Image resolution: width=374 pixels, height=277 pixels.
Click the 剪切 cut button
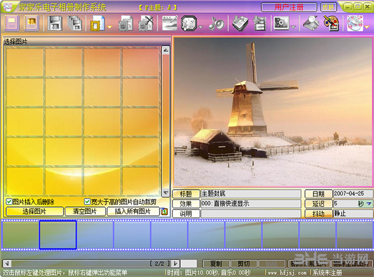click(x=244, y=264)
